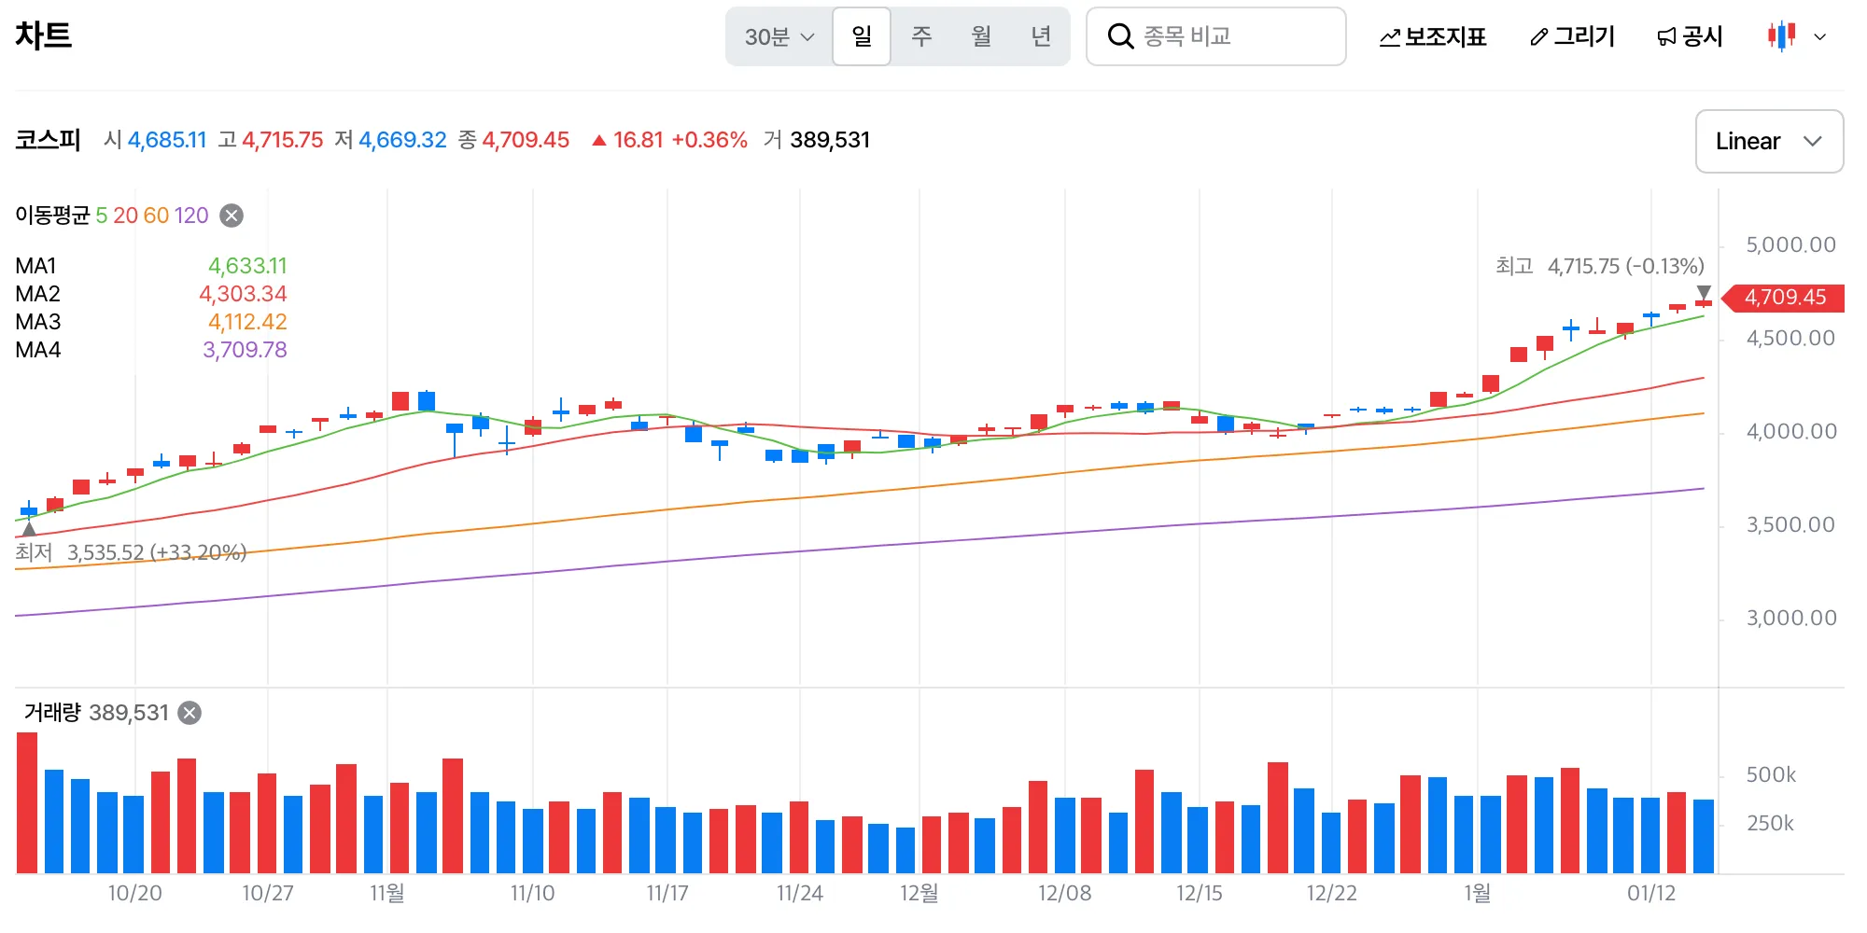Close the 거래량 volume indicator with its X icon
Viewport: 1867px width, 933px height.
pyautogui.click(x=190, y=712)
